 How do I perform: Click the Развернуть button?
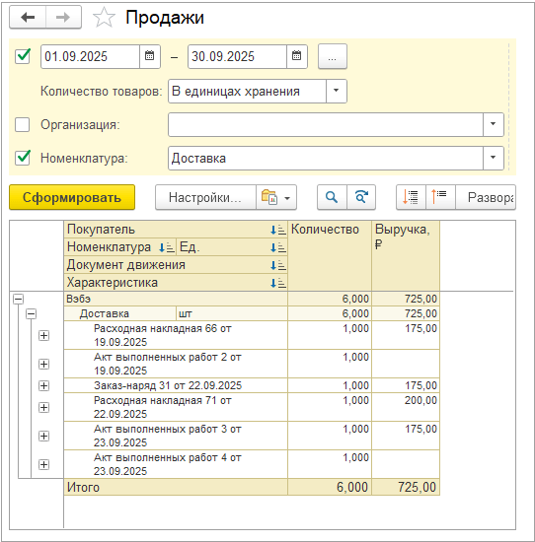pyautogui.click(x=486, y=197)
